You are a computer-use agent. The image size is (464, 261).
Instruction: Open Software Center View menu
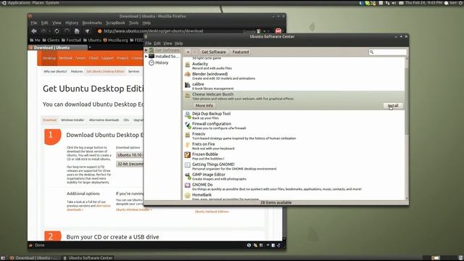point(167,43)
